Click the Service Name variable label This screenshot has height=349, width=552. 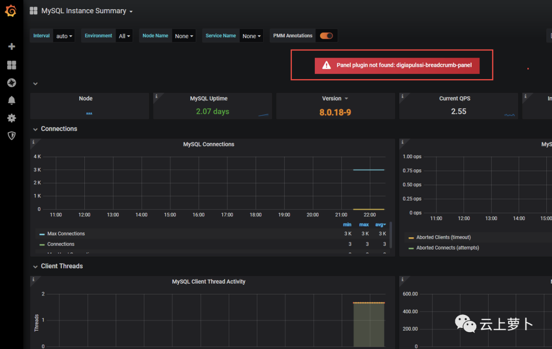[x=221, y=36]
